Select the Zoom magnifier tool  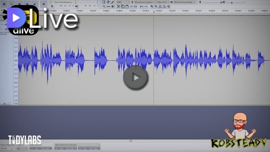pos(104,6)
